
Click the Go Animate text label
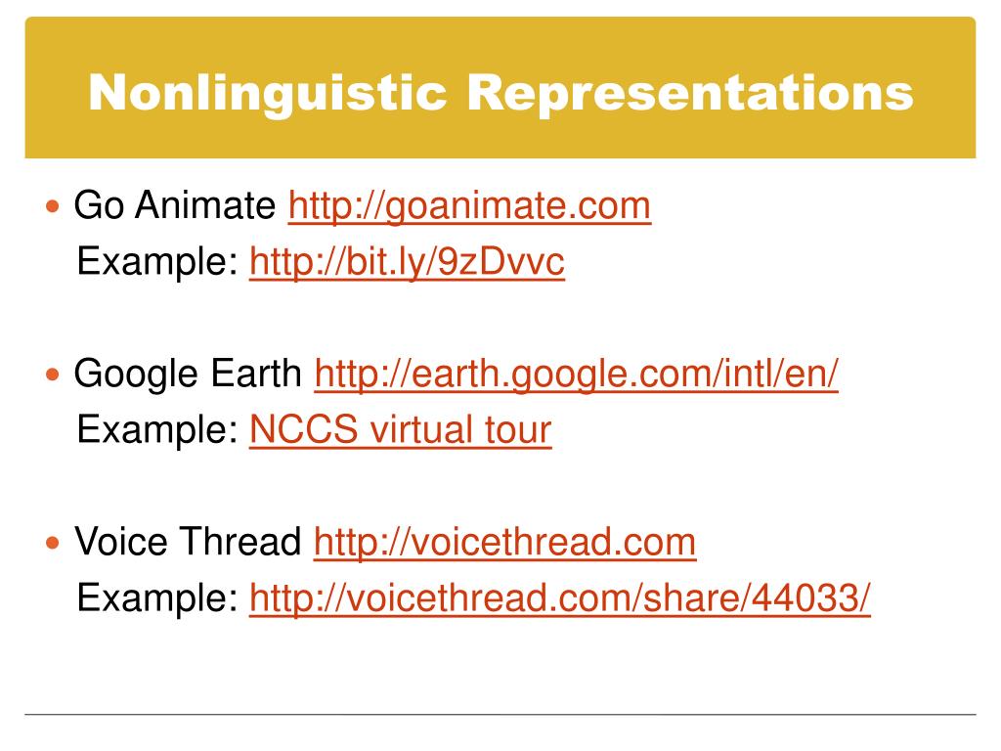pyautogui.click(x=174, y=205)
